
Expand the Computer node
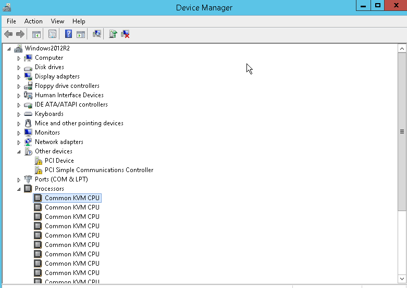click(x=19, y=58)
